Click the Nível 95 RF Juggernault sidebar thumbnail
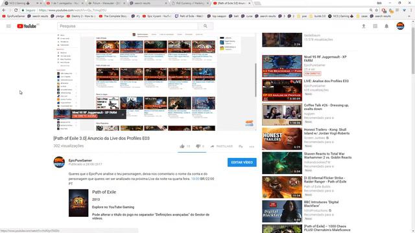 282,66
